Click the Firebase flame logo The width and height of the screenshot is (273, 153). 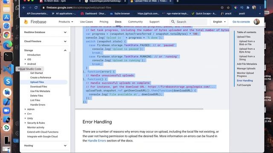[26, 22]
